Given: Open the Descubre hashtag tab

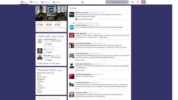Looking at the screenshot, I should [x=45, y=2].
